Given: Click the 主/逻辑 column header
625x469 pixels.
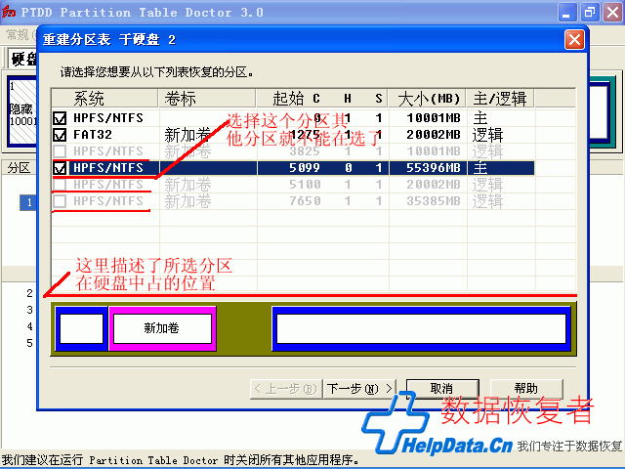Looking at the screenshot, I should (500, 99).
